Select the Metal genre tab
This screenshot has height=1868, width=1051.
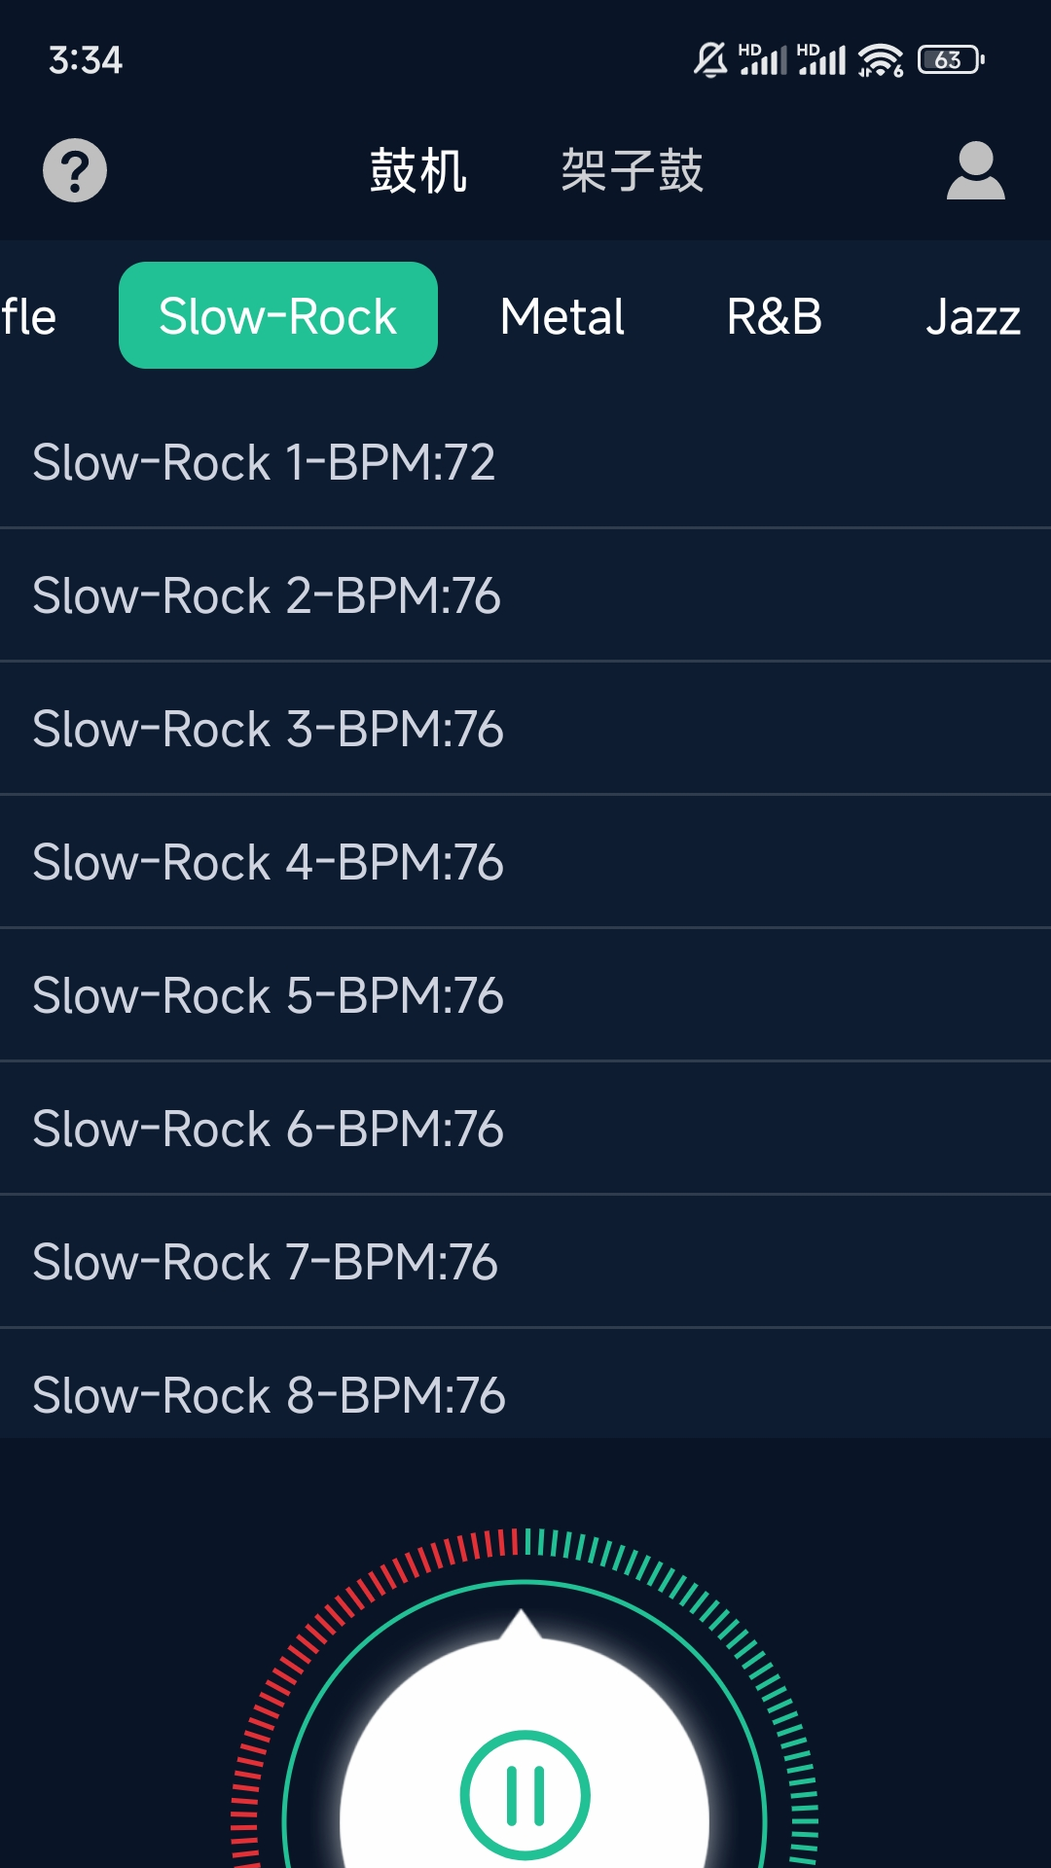562,316
